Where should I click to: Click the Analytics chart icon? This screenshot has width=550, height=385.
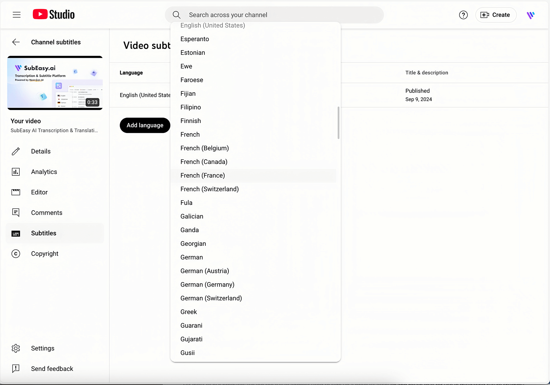tap(16, 172)
